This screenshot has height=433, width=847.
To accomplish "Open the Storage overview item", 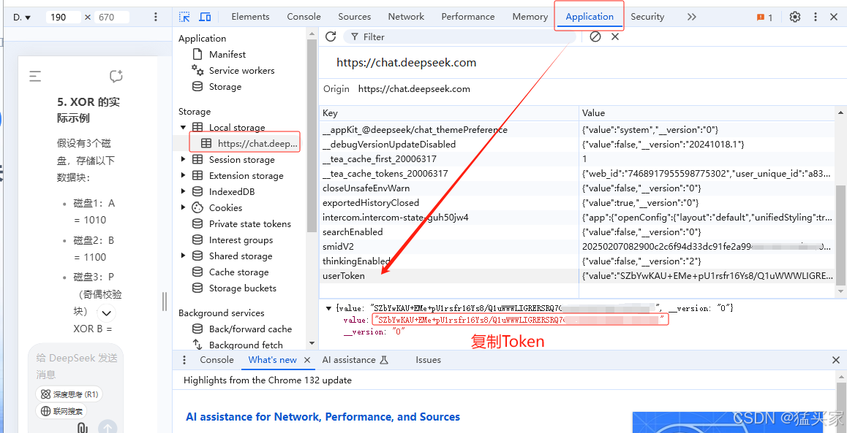I will [x=225, y=87].
